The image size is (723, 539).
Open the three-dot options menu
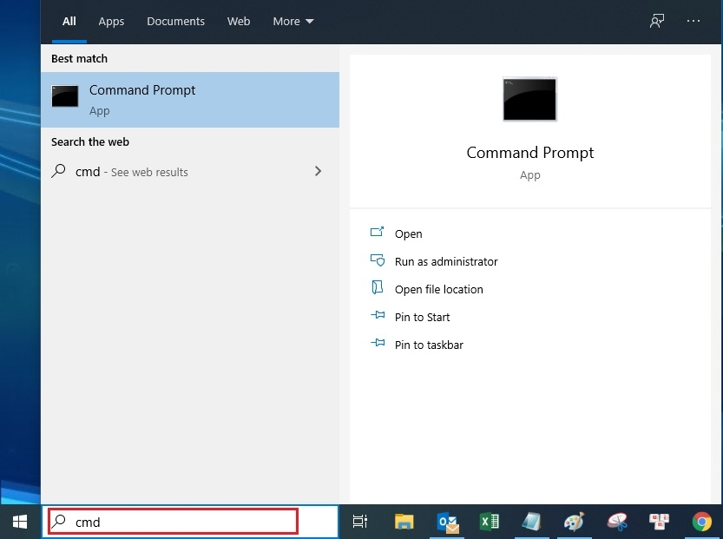point(693,21)
